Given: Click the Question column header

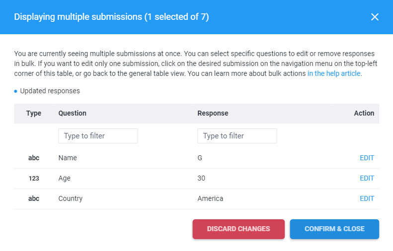Looking at the screenshot, I should (x=73, y=113).
